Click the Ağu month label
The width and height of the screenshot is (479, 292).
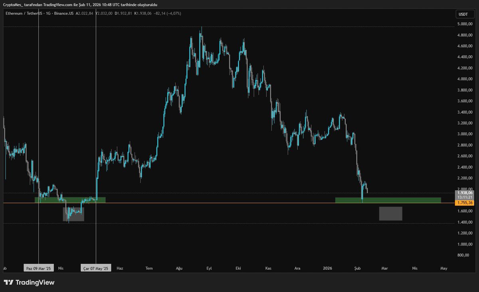pyautogui.click(x=179, y=268)
